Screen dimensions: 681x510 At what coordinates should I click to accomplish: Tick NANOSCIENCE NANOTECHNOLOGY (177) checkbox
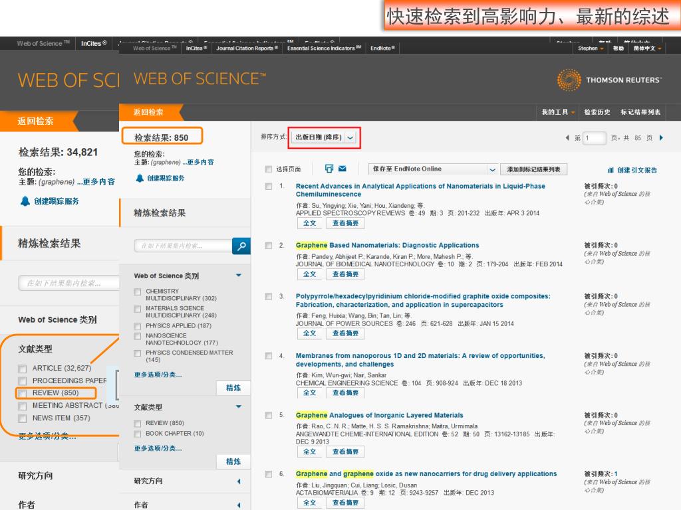[x=138, y=337]
